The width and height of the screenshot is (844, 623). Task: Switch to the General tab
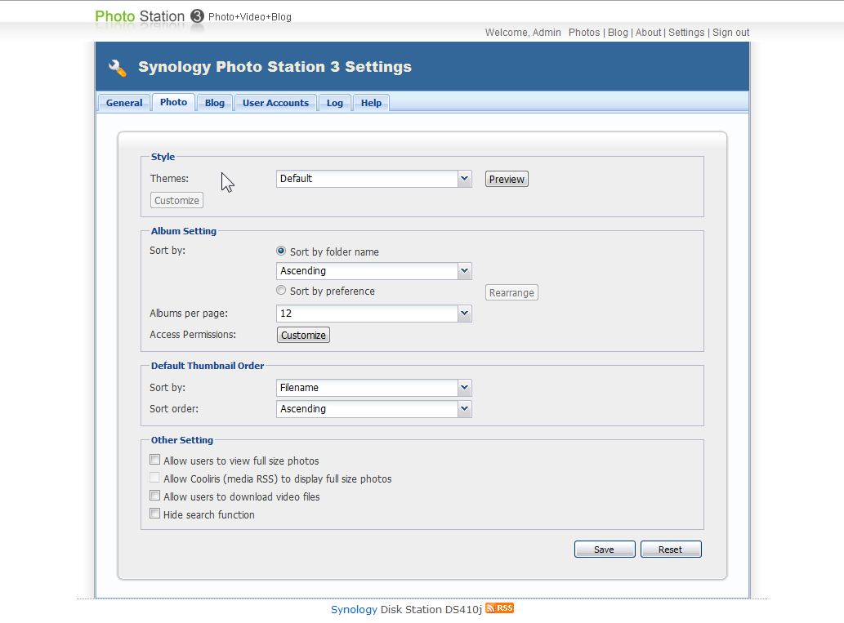tap(124, 103)
